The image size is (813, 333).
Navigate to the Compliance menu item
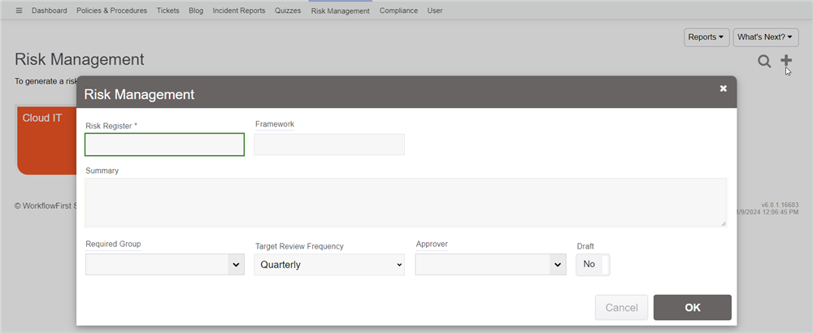[398, 11]
